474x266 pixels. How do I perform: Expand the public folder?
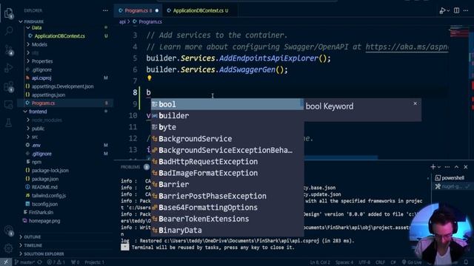[38, 129]
